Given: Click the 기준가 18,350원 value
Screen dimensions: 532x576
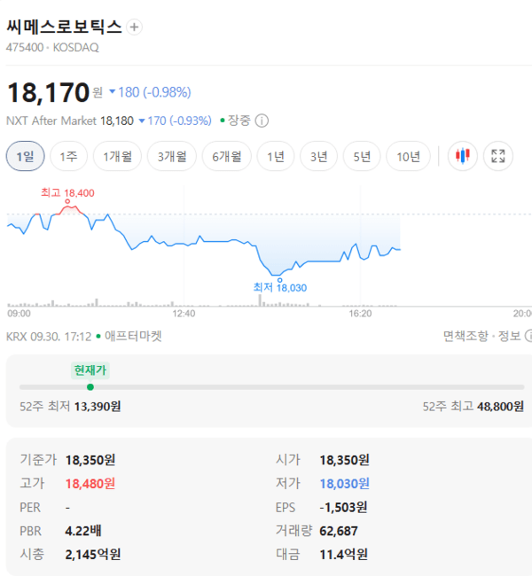Looking at the screenshot, I should point(90,460).
